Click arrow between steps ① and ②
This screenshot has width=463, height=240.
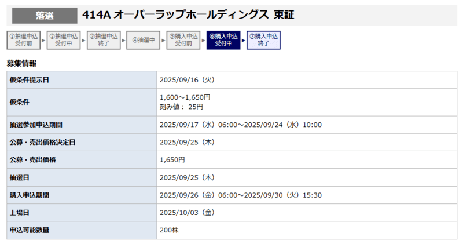click(42, 40)
